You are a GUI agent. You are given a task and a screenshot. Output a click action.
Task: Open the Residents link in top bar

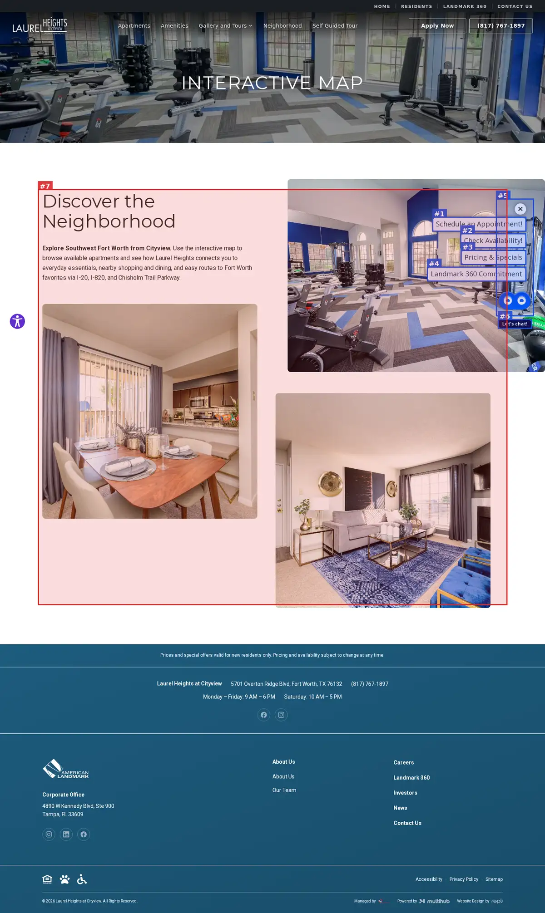click(416, 6)
